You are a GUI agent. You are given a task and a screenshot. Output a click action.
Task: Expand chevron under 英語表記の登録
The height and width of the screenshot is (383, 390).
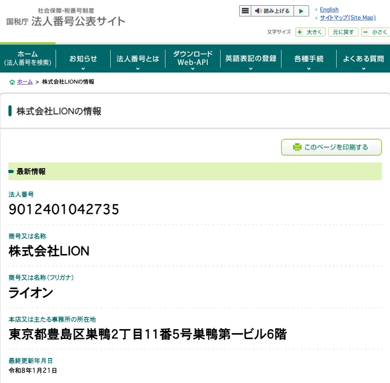click(251, 69)
